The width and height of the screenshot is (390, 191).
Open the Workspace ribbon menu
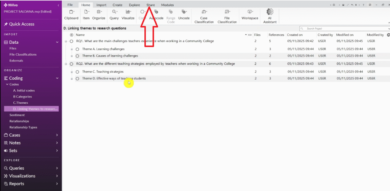coord(250,14)
